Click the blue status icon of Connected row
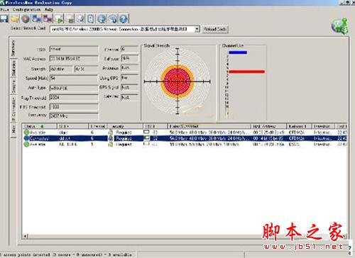Screen dimensions: 355x258 coord(26,138)
